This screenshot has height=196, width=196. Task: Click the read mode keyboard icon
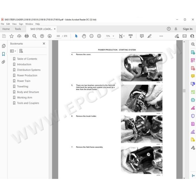(130, 36)
